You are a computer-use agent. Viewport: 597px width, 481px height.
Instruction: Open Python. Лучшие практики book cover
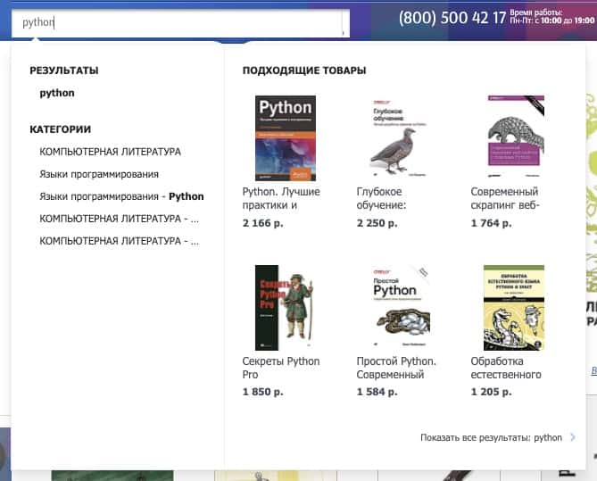pyautogui.click(x=286, y=137)
